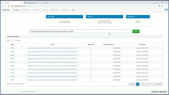Go back with the browser back arrow
Image resolution: width=169 pixels, height=95 pixels.
pos(3,6)
